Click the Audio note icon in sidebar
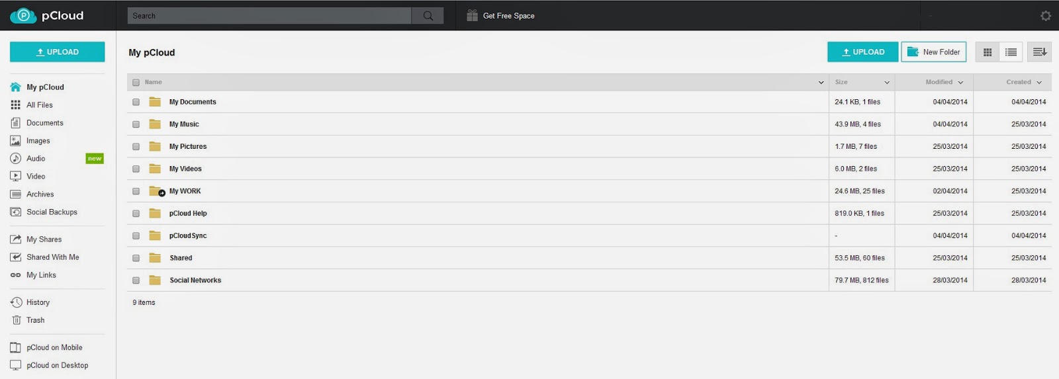The image size is (1059, 379). click(16, 159)
